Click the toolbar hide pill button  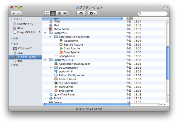pos(165,8)
